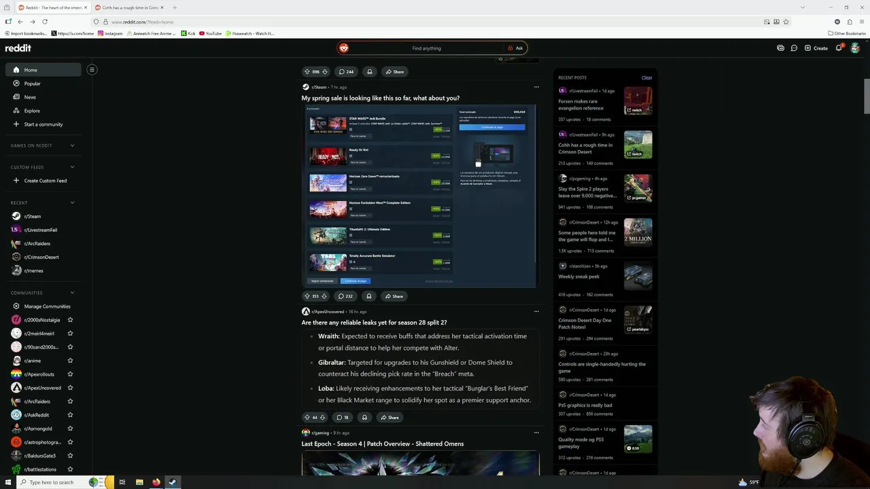Downvote the ApexUncovered leaks post
Image resolution: width=870 pixels, height=489 pixels.
pyautogui.click(x=323, y=418)
